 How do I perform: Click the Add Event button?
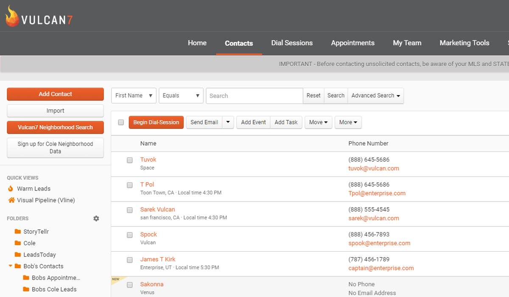tap(253, 122)
